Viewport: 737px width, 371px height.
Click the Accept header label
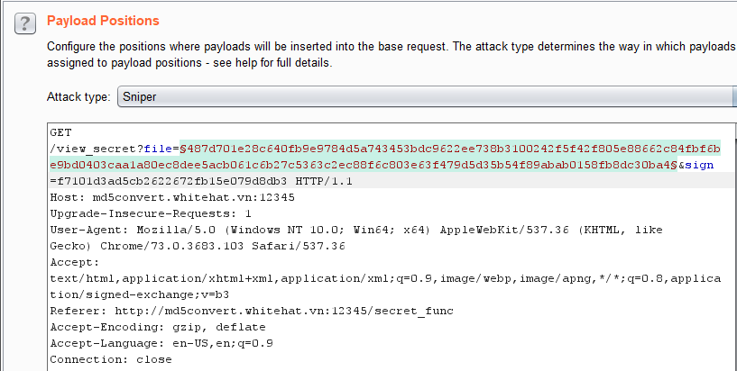click(x=75, y=262)
